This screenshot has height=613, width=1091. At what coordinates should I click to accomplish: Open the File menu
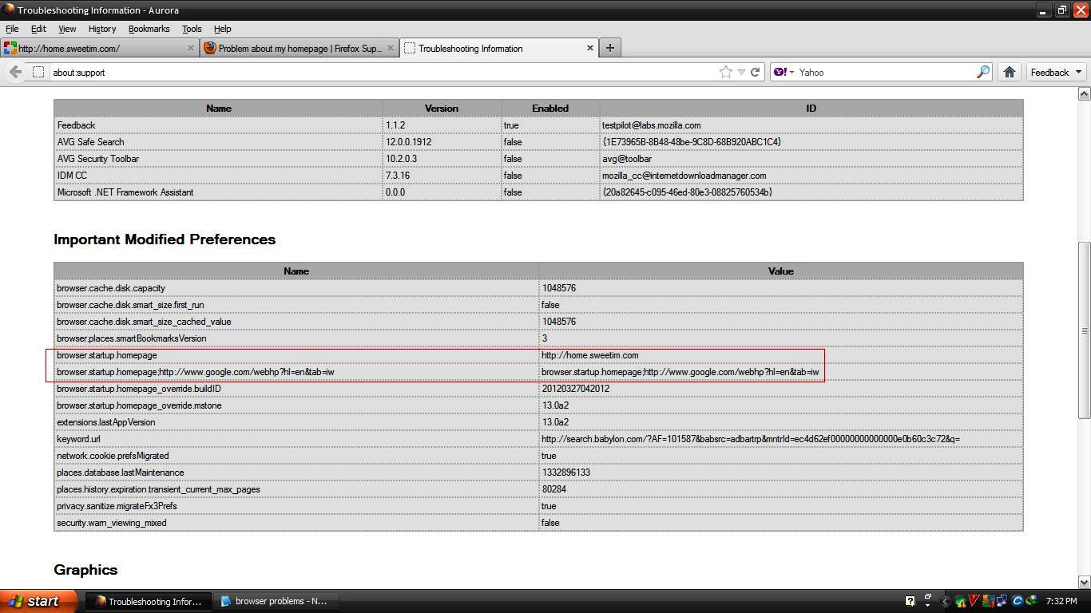click(12, 29)
